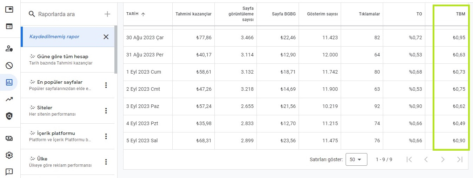Close the Kaydedilmemiş rapor item

tap(106, 37)
